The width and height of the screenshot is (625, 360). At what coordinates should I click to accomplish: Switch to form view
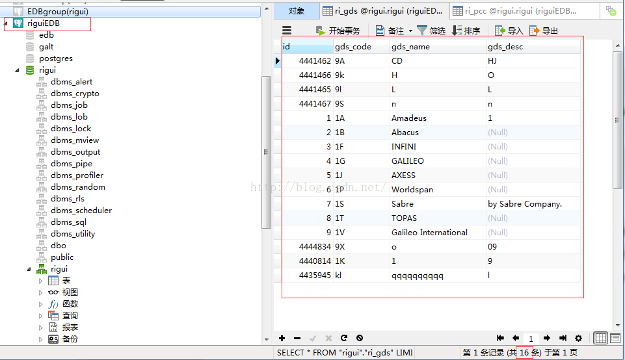coord(615,338)
